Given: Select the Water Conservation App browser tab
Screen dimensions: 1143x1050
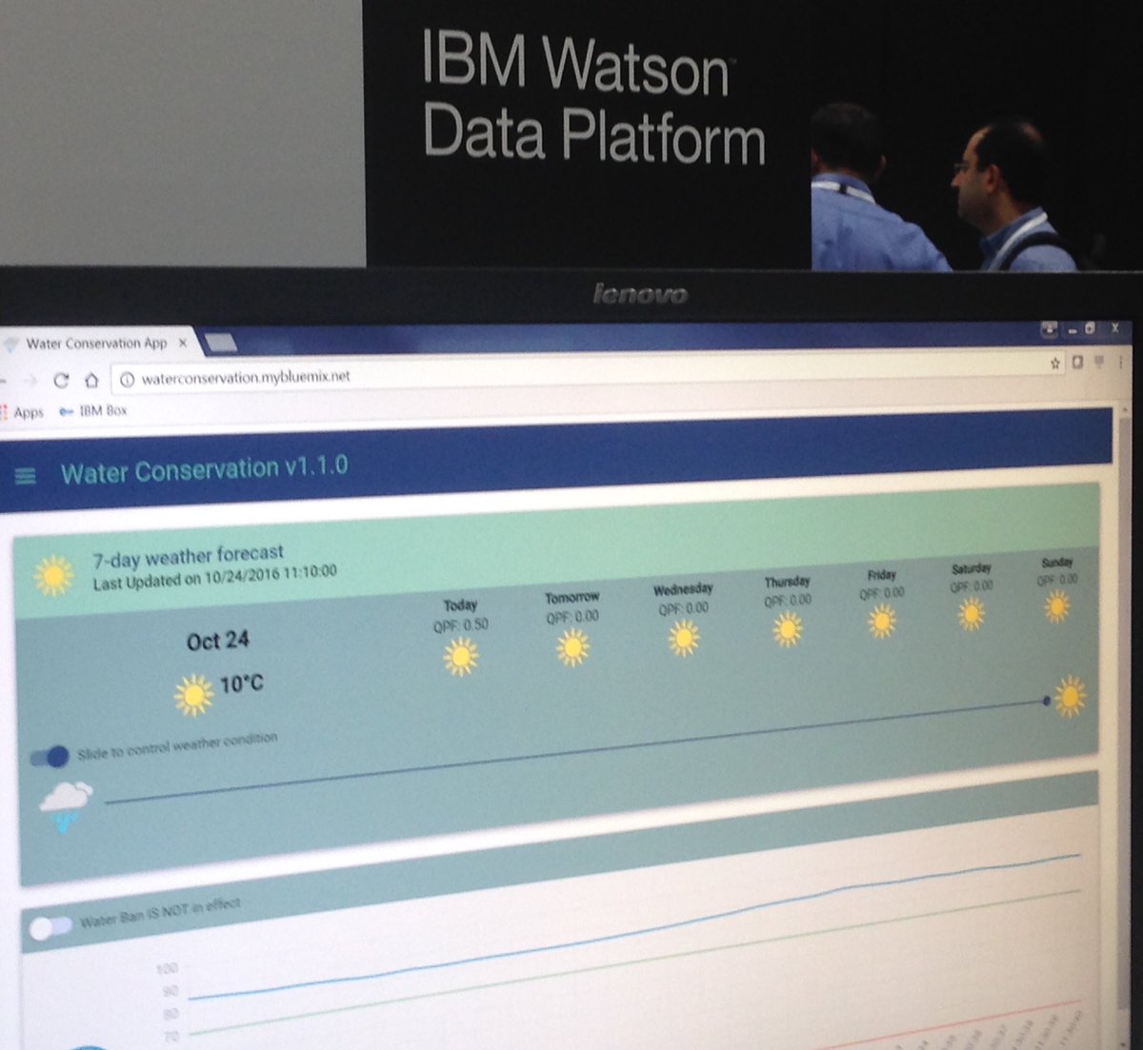Looking at the screenshot, I should click(96, 343).
